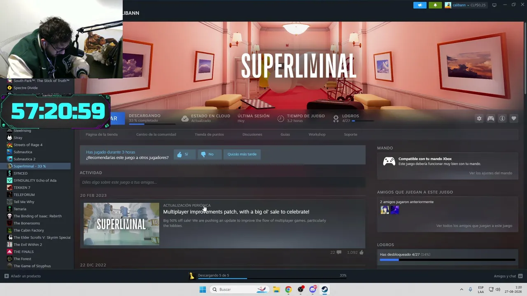The width and height of the screenshot is (527, 296).
Task: Switch to the Discusiones tab
Action: point(252,134)
